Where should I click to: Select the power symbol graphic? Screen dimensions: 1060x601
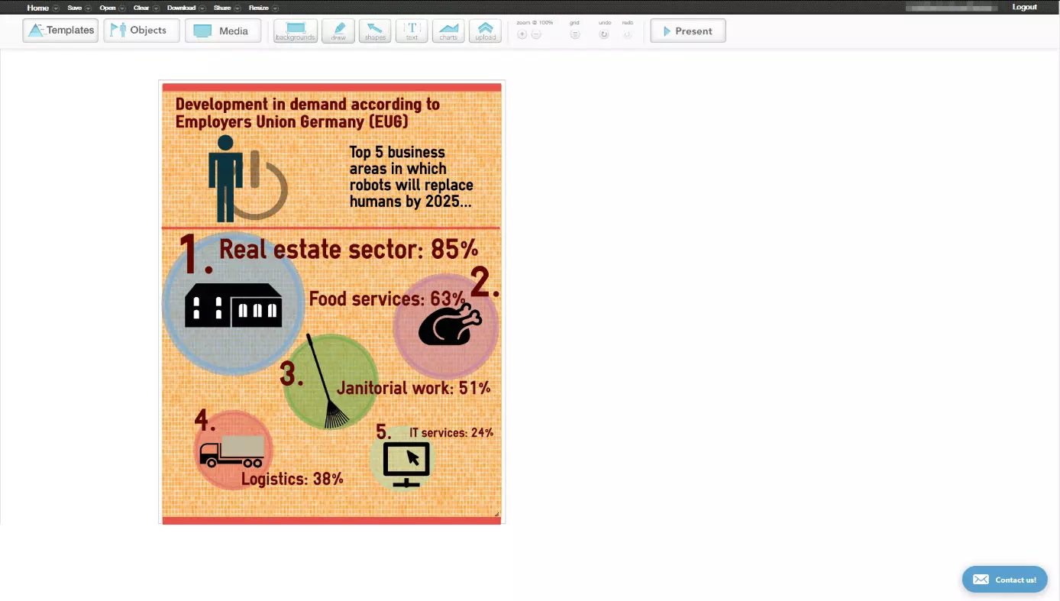click(265, 187)
